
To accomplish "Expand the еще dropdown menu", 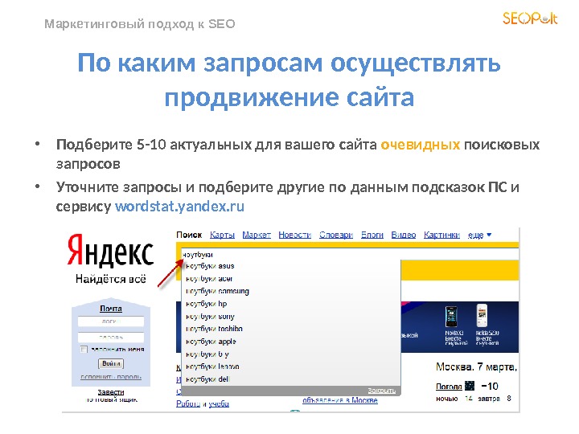I will pyautogui.click(x=479, y=235).
